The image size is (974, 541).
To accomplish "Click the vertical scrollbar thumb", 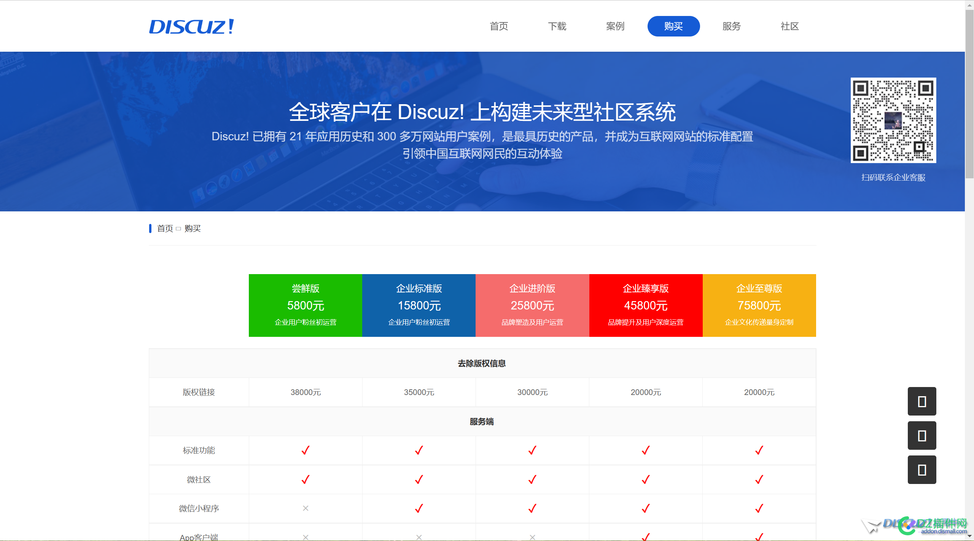I will pyautogui.click(x=969, y=94).
